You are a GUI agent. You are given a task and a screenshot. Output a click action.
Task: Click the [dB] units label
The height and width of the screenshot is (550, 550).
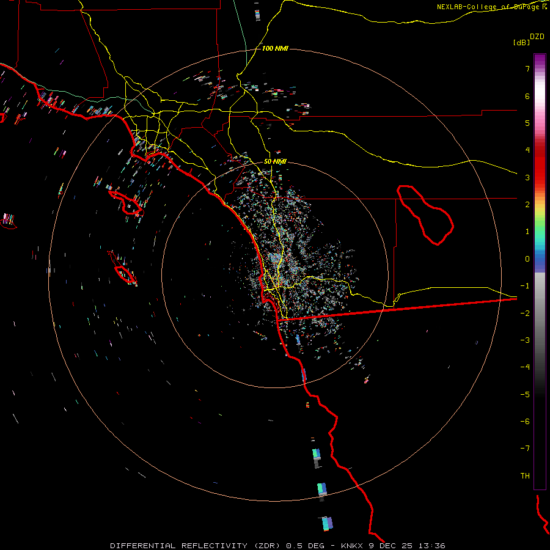click(x=521, y=43)
